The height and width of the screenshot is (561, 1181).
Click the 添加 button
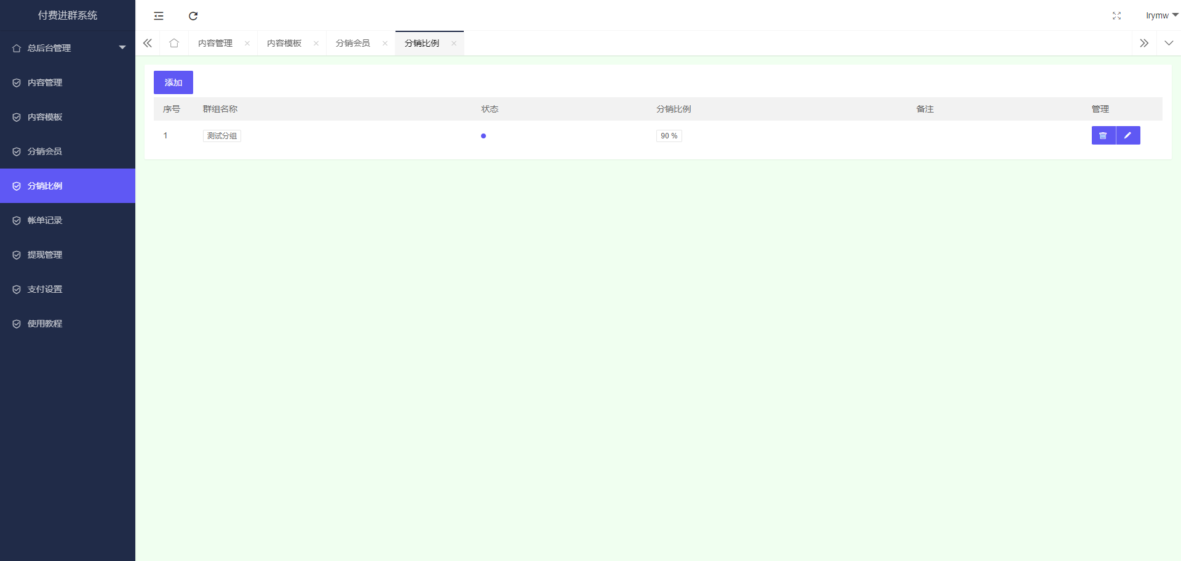[x=173, y=82]
